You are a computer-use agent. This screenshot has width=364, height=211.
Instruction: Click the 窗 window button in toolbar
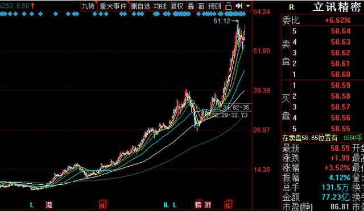click(201, 6)
